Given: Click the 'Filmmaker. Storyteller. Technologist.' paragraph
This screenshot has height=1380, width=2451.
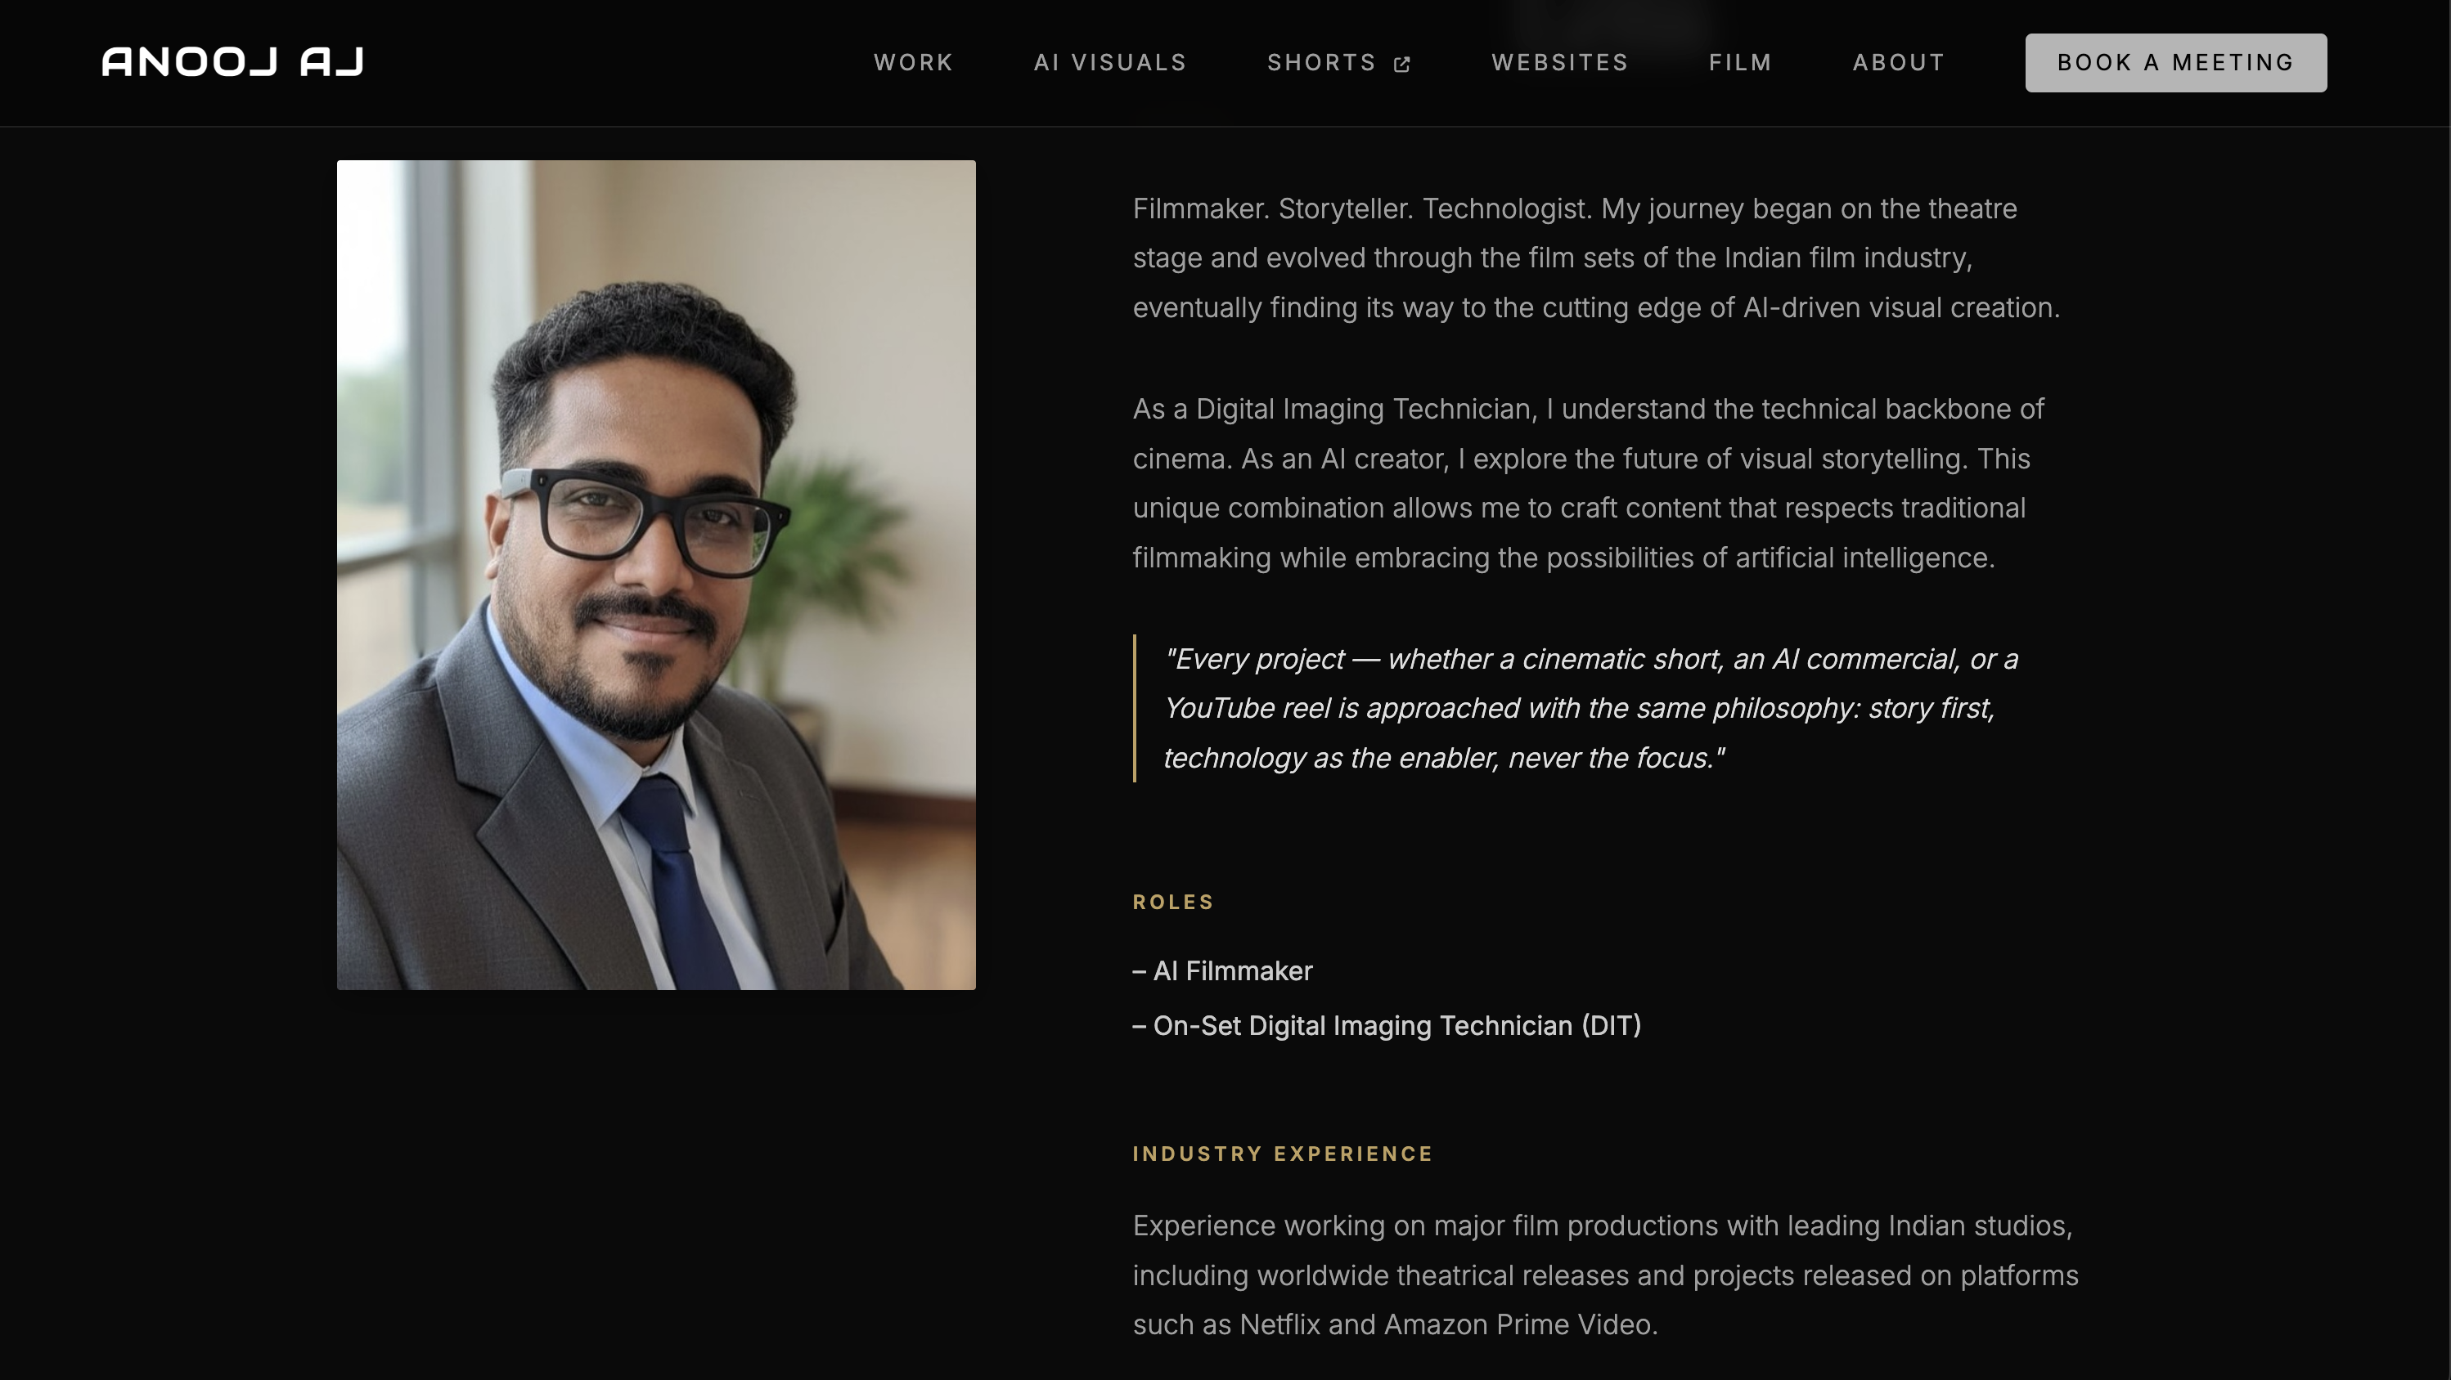Looking at the screenshot, I should 1595,258.
